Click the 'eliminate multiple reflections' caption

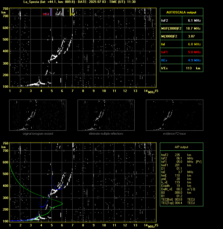[x=106, y=134]
